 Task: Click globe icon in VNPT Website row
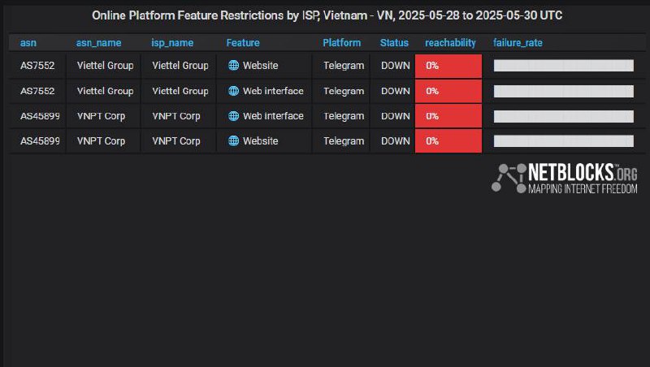pyautogui.click(x=233, y=140)
